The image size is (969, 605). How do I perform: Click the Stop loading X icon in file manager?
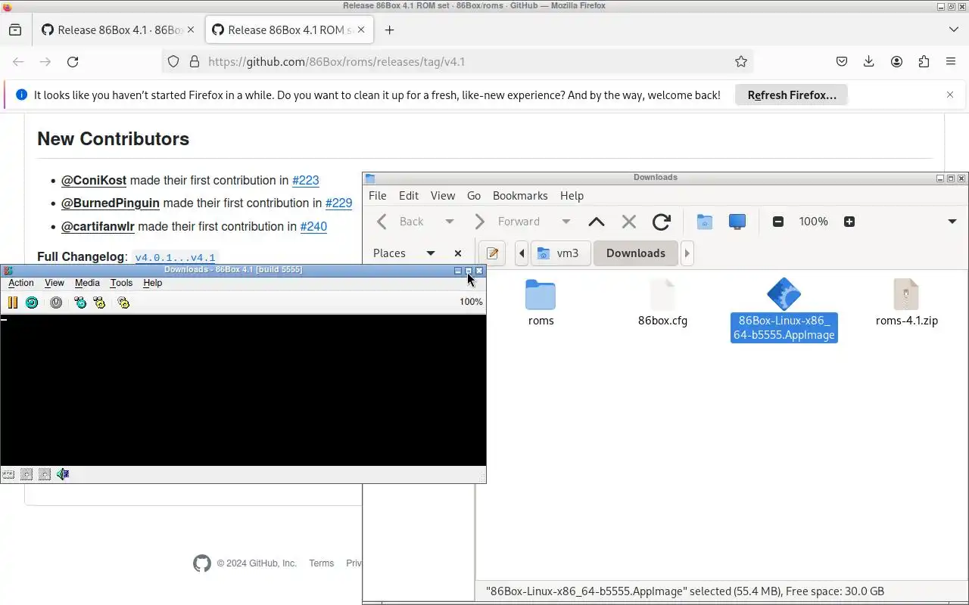pyautogui.click(x=628, y=222)
